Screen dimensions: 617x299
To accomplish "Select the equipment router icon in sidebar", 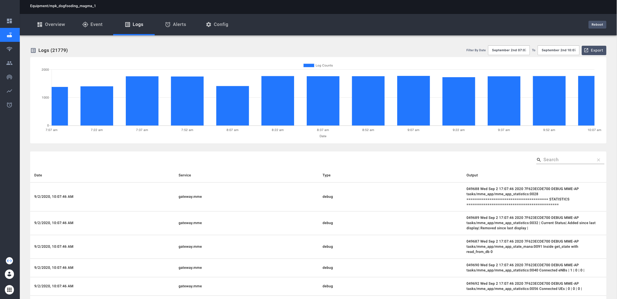I will (x=9, y=35).
